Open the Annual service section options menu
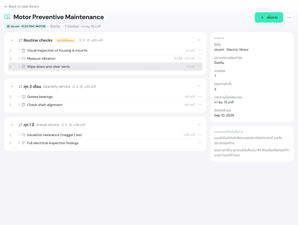Image resolution: width=298 pixels, height=225 pixels. tap(199, 125)
